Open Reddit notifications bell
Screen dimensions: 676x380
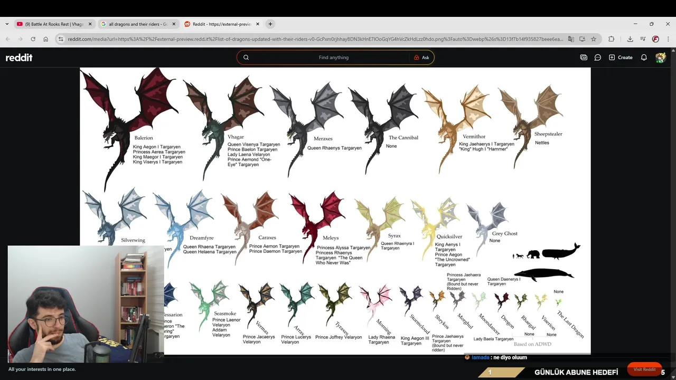point(644,58)
